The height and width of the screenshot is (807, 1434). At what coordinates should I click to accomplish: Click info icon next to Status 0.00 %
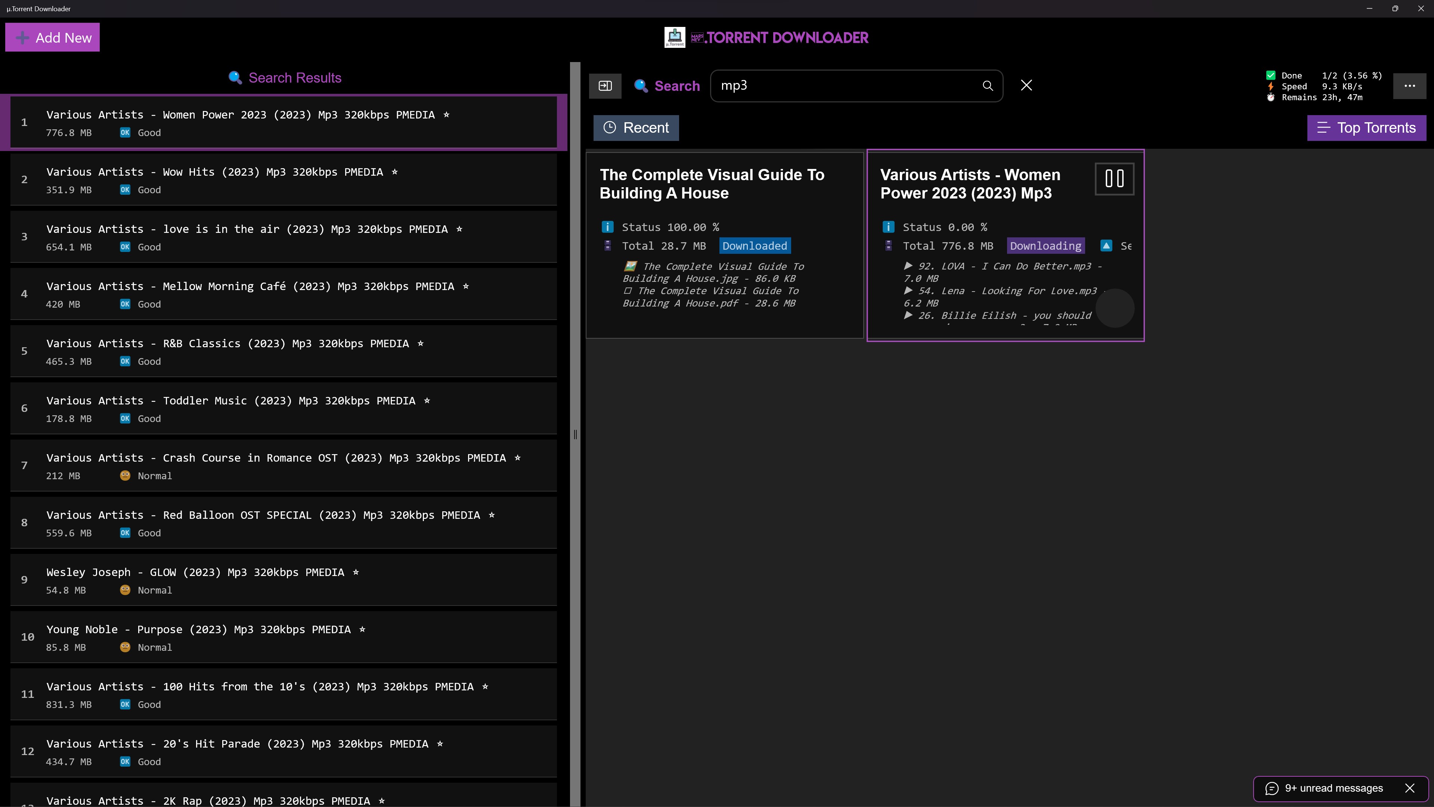[x=889, y=227]
